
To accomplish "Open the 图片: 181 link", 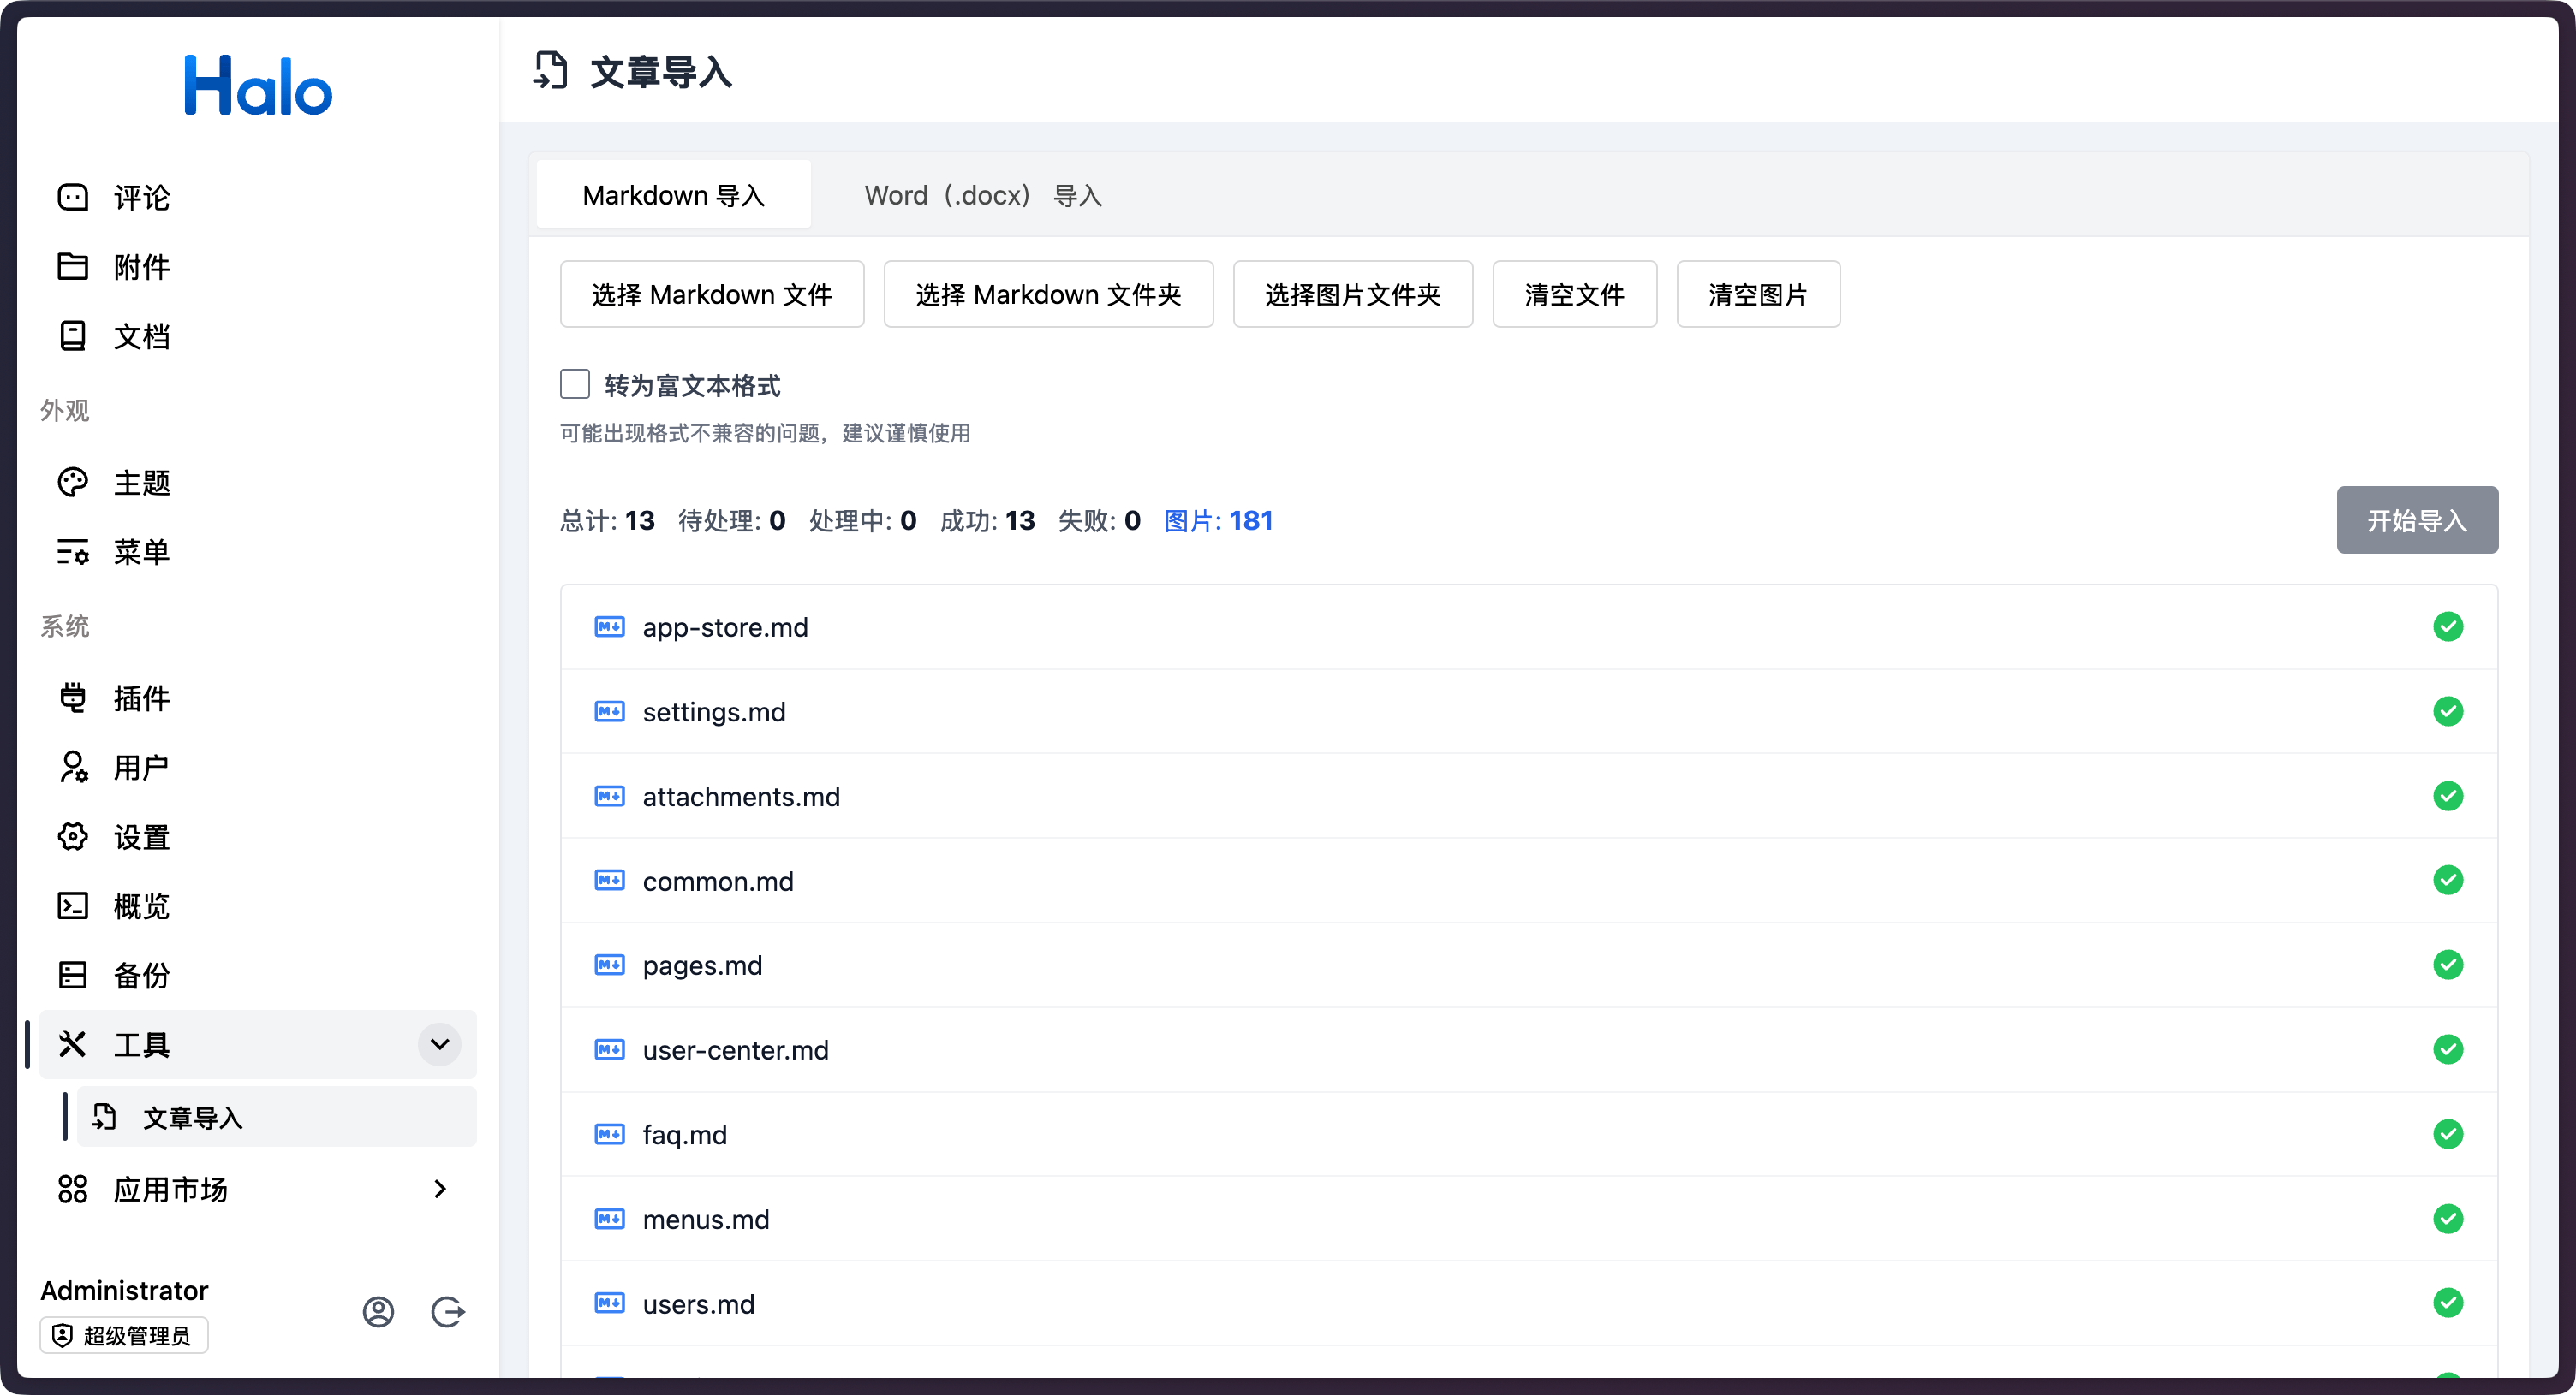I will pyautogui.click(x=1218, y=520).
